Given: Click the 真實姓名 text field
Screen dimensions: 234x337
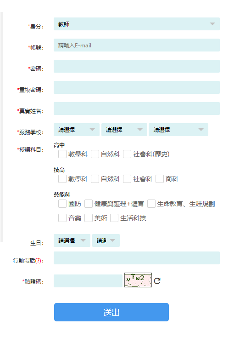Looking at the screenshot, I should [x=137, y=109].
